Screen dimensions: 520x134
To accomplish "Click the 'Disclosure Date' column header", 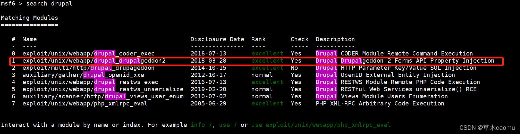I will coord(217,39).
